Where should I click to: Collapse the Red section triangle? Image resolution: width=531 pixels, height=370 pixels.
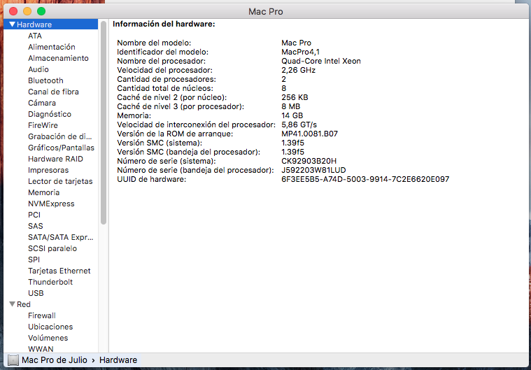(12, 304)
